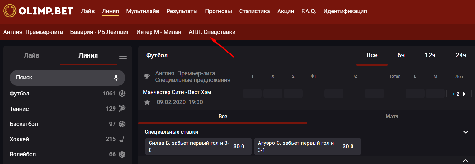The image size is (475, 164).
Task: Click the OLIMP.BET logo
Action: tap(38, 11)
